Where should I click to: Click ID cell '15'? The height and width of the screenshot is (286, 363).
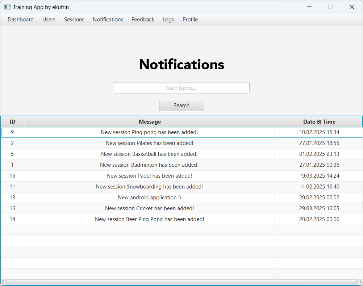(x=13, y=176)
